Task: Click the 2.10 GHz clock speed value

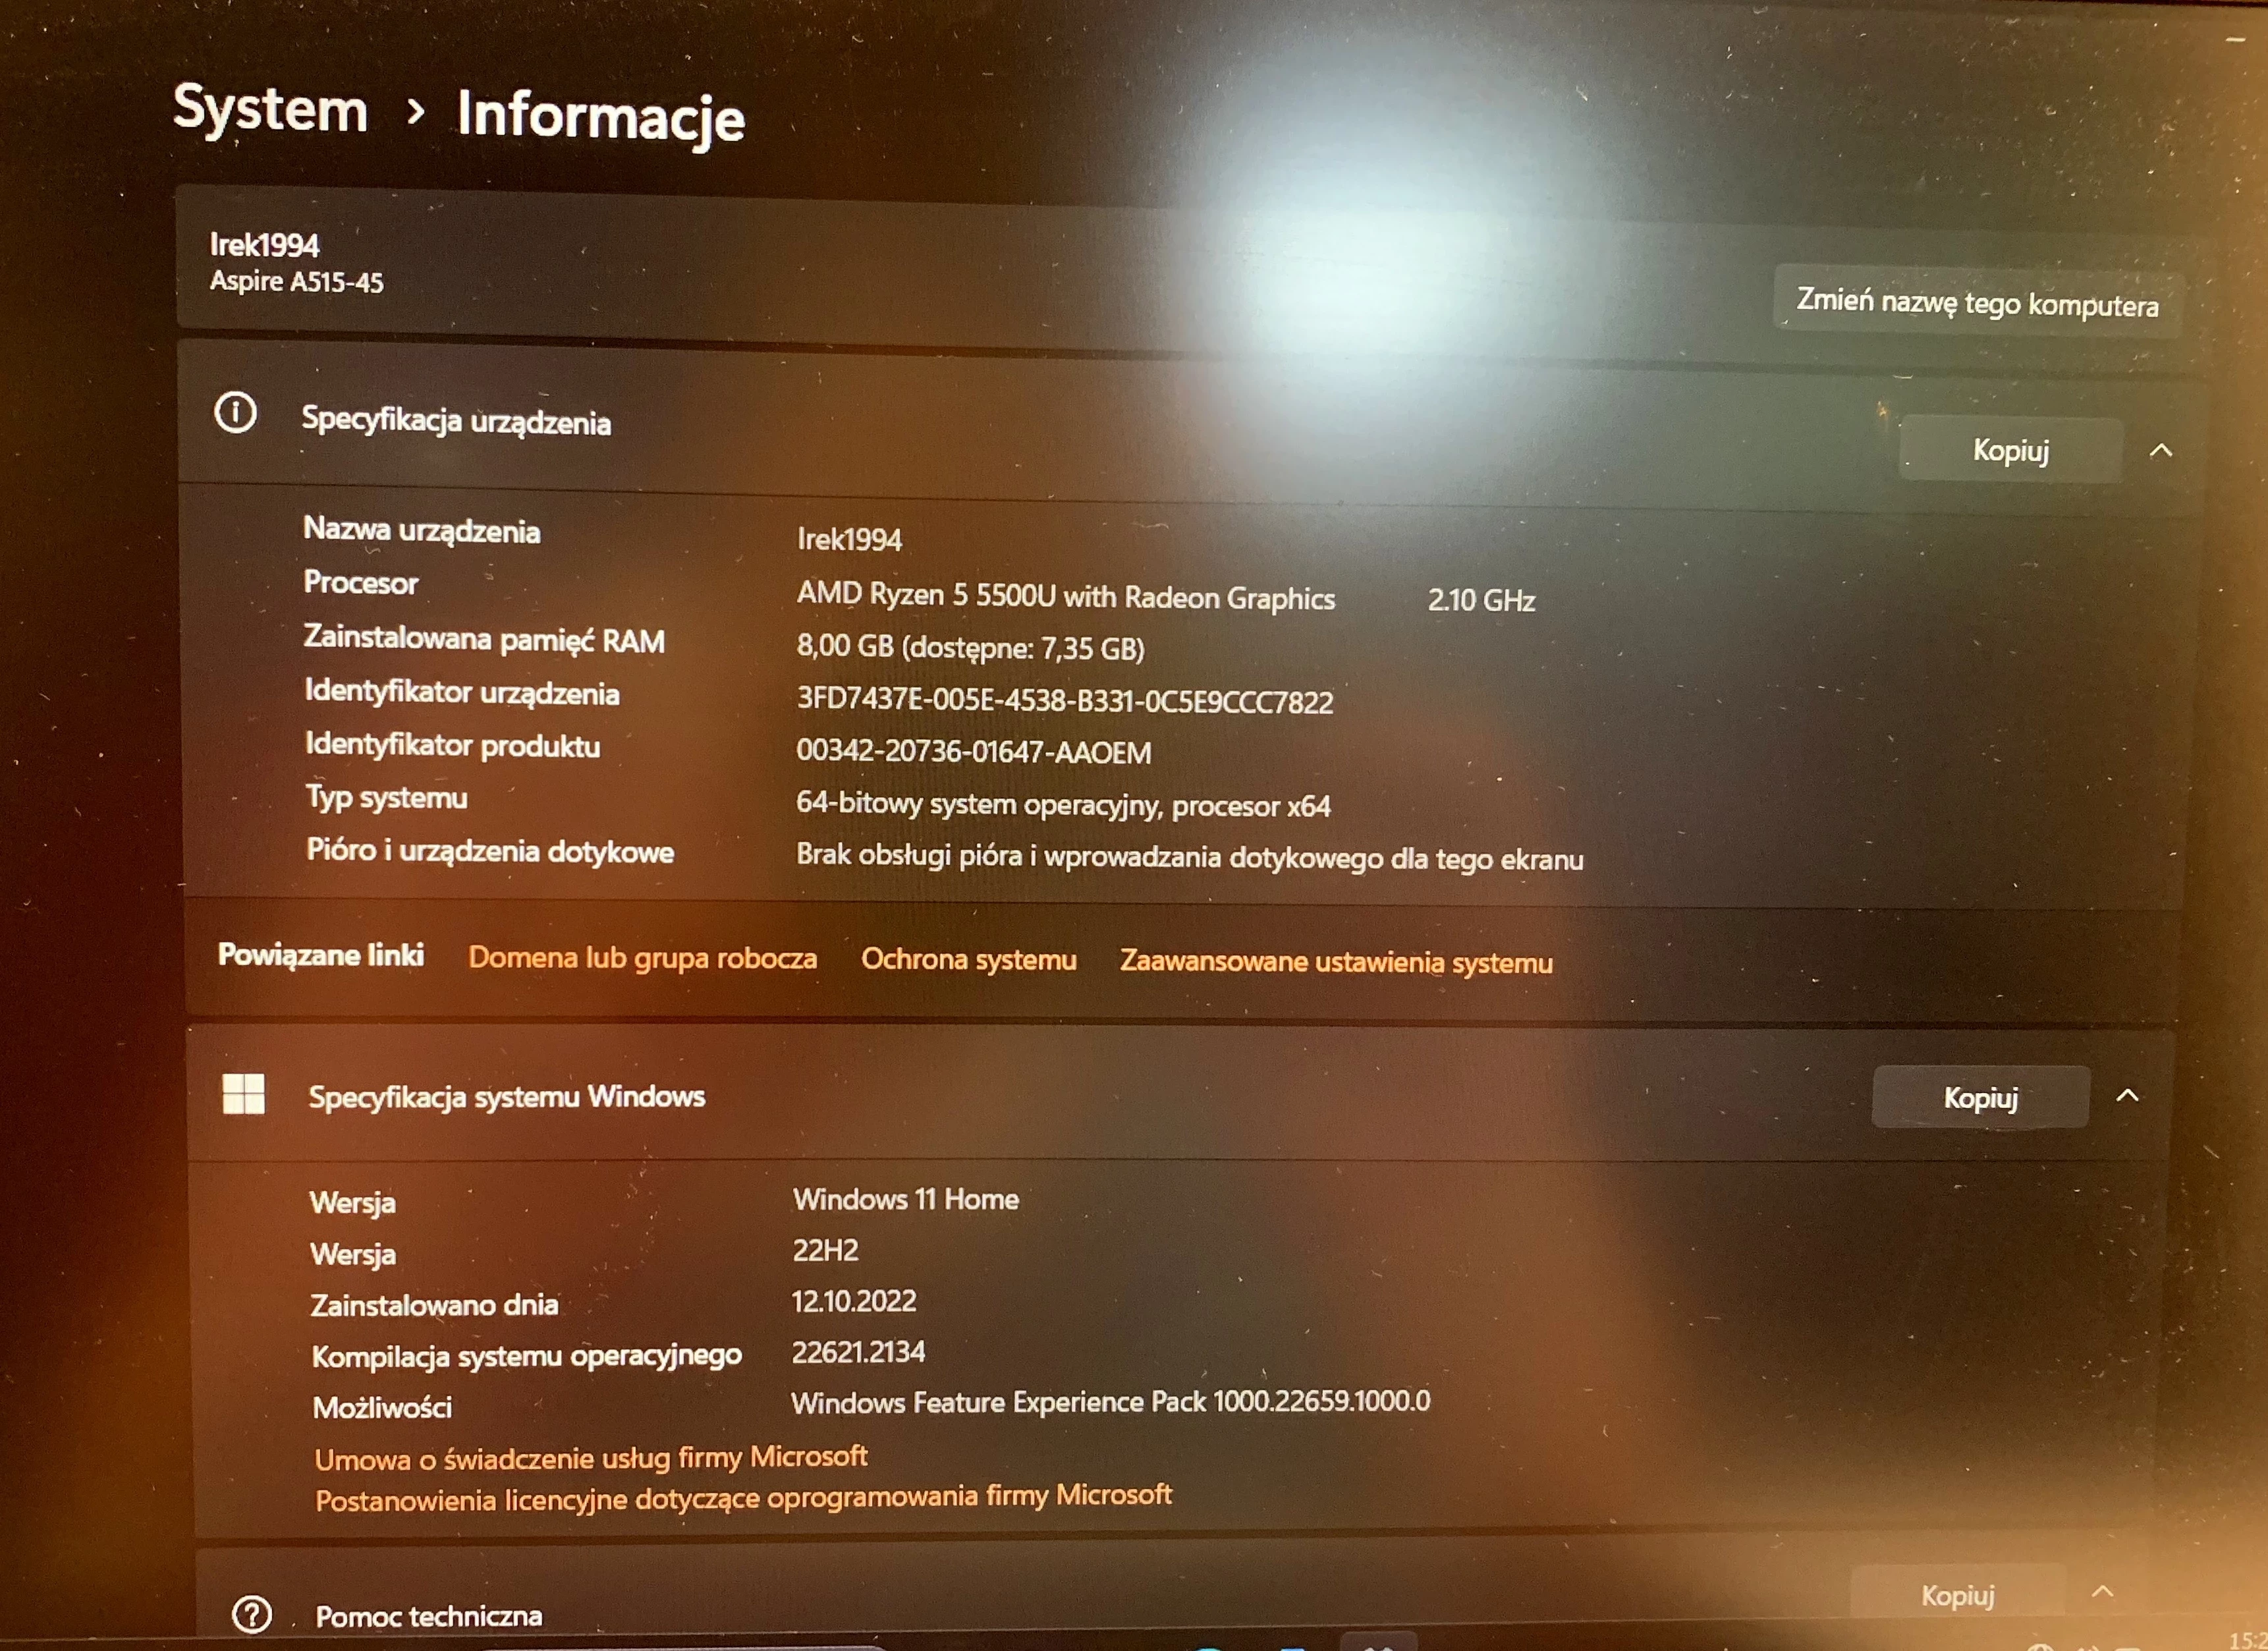Action: pyautogui.click(x=1481, y=601)
